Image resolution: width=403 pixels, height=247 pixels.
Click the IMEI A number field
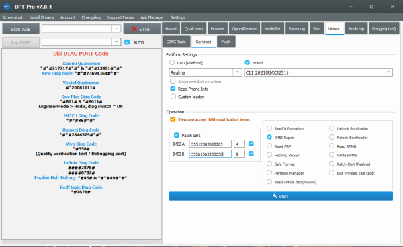[x=210, y=144]
